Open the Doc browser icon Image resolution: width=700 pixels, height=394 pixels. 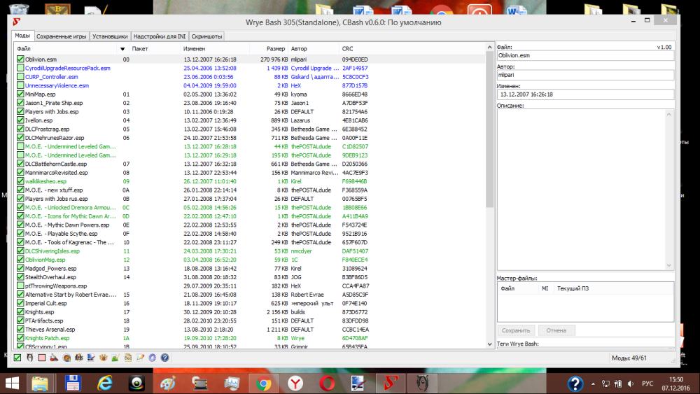(x=128, y=358)
